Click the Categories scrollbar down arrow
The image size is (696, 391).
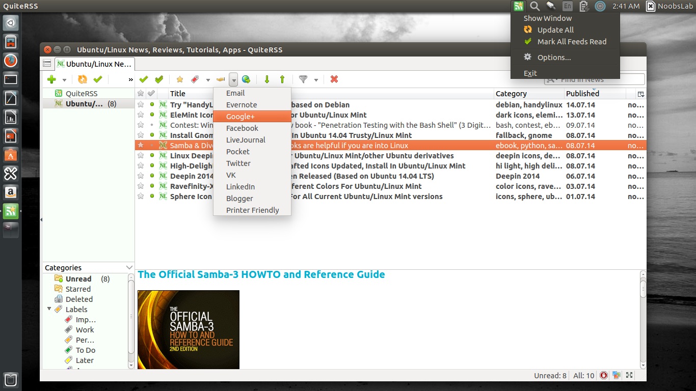[131, 365]
